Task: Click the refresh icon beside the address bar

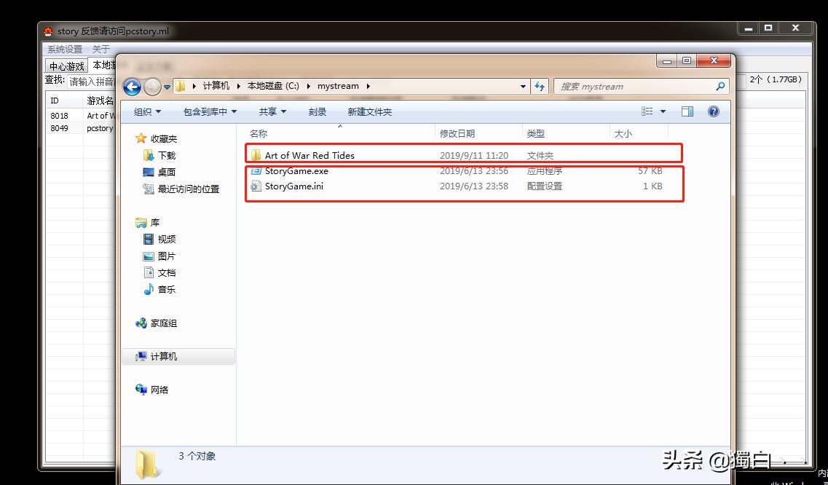Action: pos(540,86)
